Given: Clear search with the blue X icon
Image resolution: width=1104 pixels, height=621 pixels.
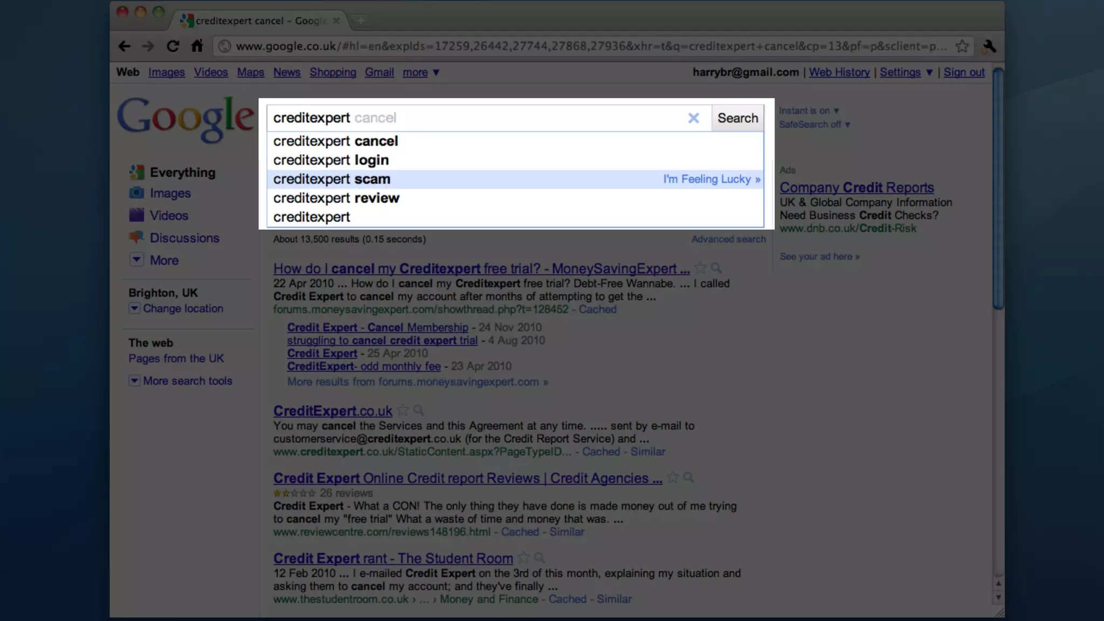Looking at the screenshot, I should [694, 118].
